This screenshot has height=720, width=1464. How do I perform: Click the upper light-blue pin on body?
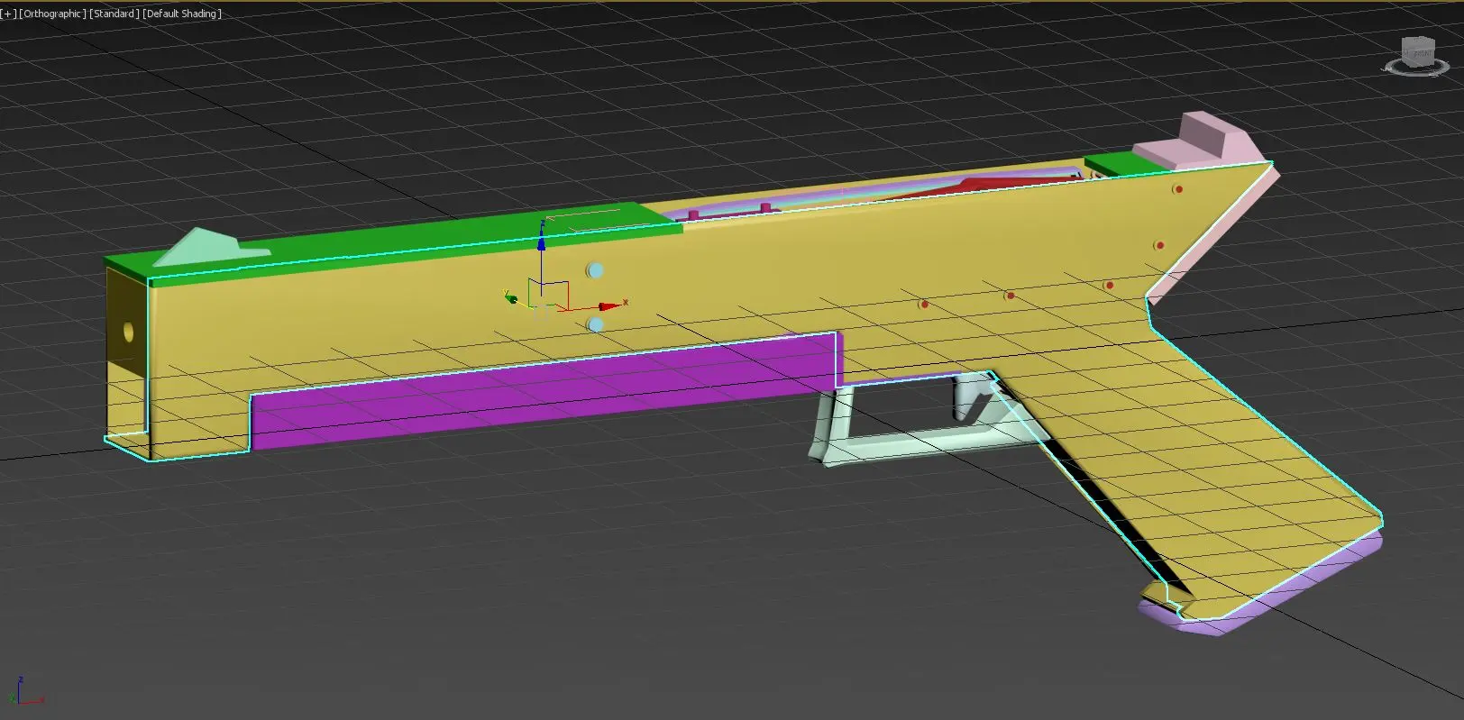[594, 270]
